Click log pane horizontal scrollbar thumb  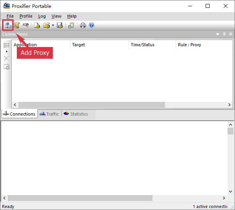(x=80, y=198)
